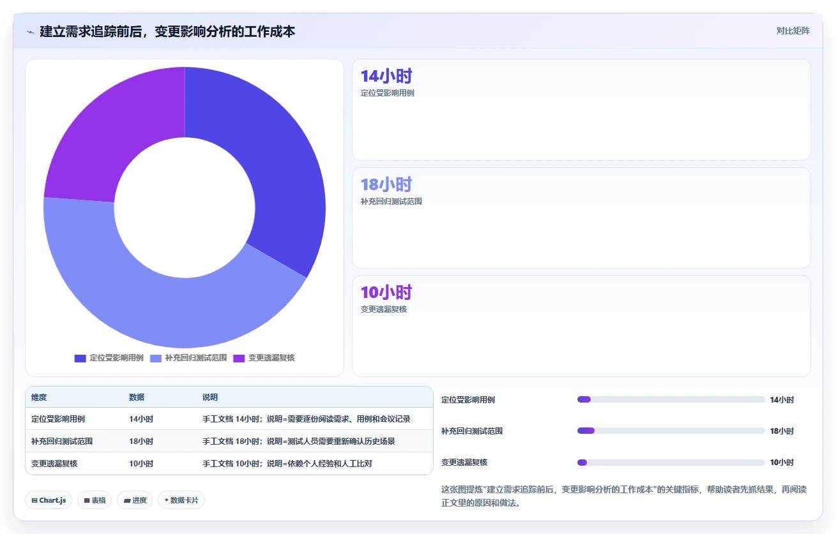Click progress label 变更遗漏复核
This screenshot has width=836, height=534.
pos(464,463)
